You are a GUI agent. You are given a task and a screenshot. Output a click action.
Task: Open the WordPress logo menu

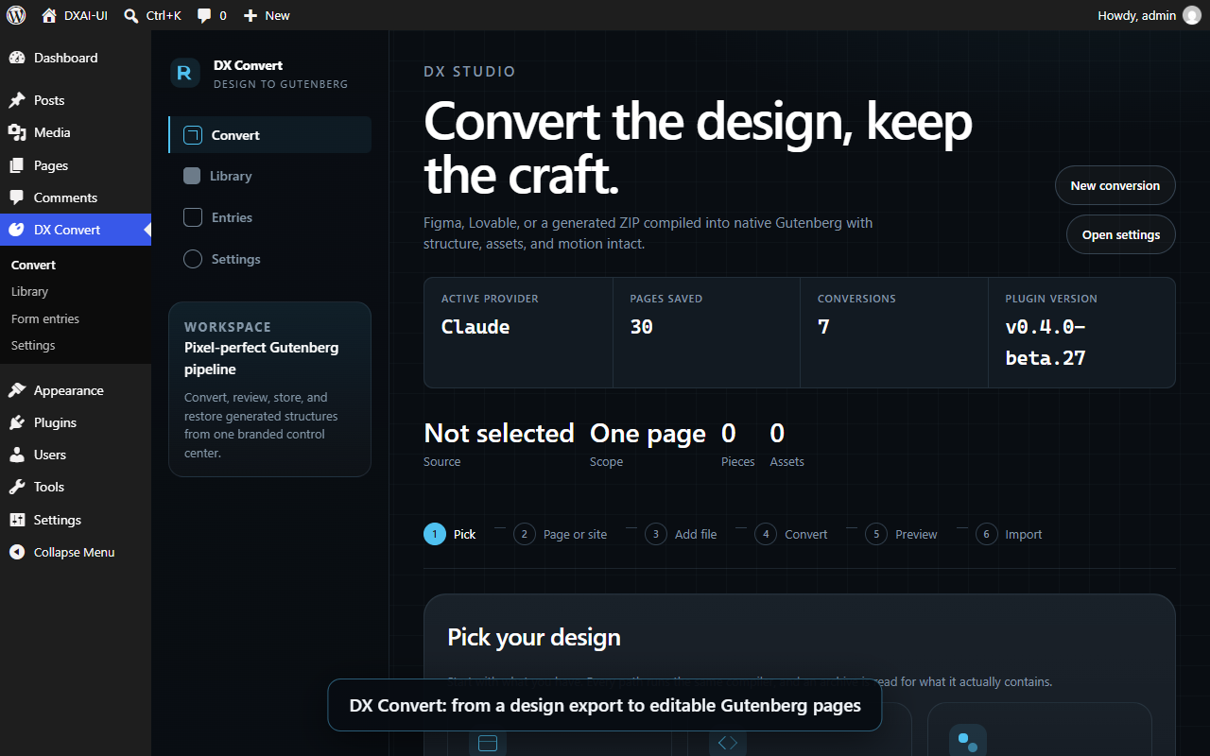(16, 15)
